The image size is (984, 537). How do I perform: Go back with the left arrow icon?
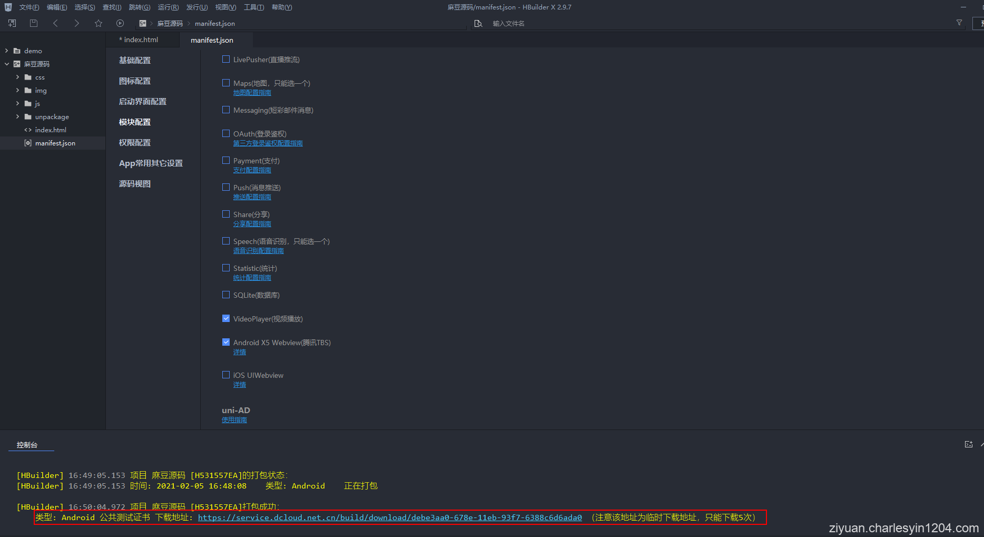pos(55,23)
